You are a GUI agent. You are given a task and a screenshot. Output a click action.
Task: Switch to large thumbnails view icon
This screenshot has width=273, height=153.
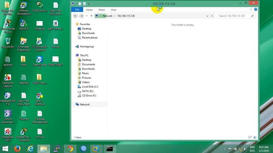255,137
